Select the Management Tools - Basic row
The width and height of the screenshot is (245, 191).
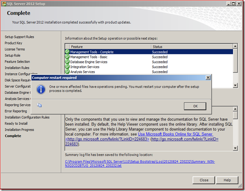[149, 57]
